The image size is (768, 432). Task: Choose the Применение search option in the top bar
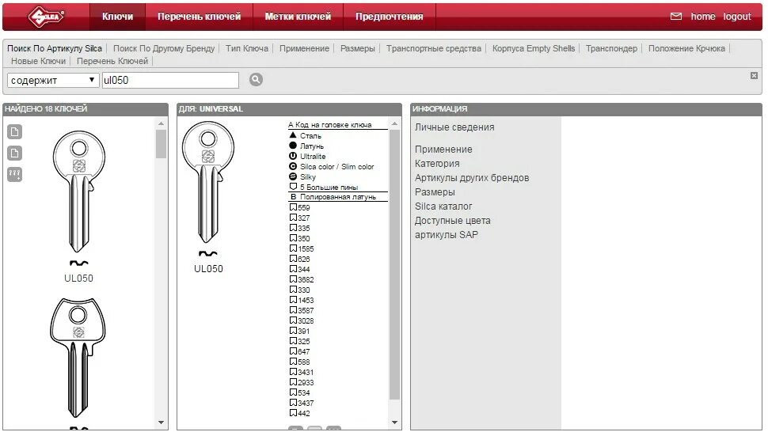point(304,48)
